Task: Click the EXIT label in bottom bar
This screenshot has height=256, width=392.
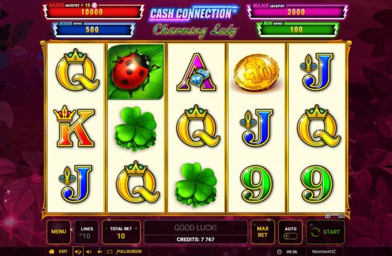Action: click(x=63, y=252)
